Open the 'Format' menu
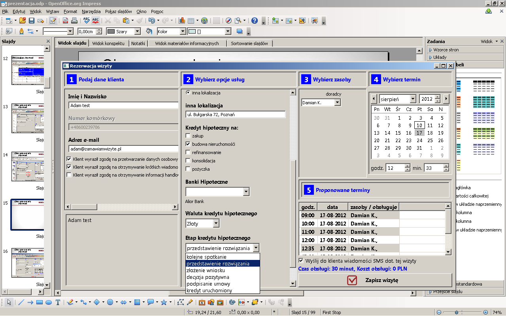Viewport: 506px width, 316px height. tap(70, 11)
